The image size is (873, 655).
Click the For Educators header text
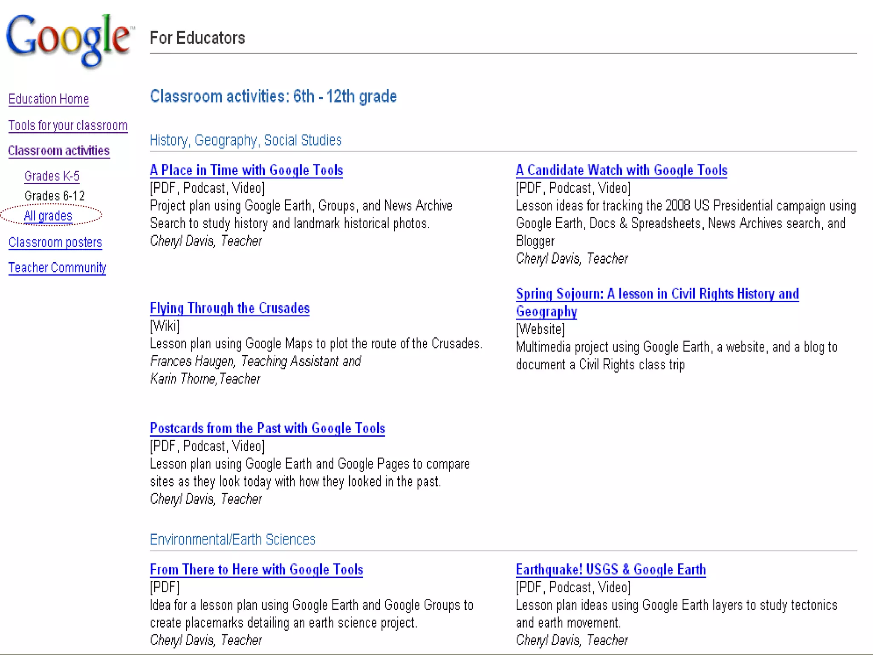pos(197,38)
